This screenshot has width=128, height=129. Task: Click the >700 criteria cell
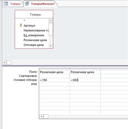point(55,80)
